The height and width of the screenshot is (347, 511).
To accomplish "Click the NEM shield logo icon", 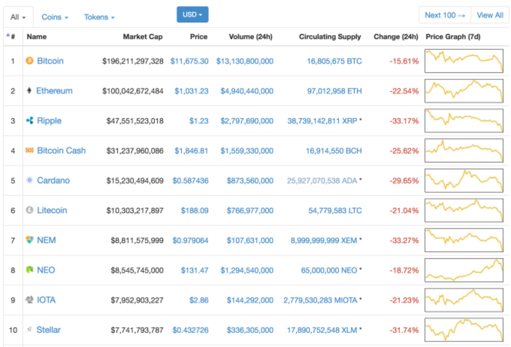I will pyautogui.click(x=30, y=240).
